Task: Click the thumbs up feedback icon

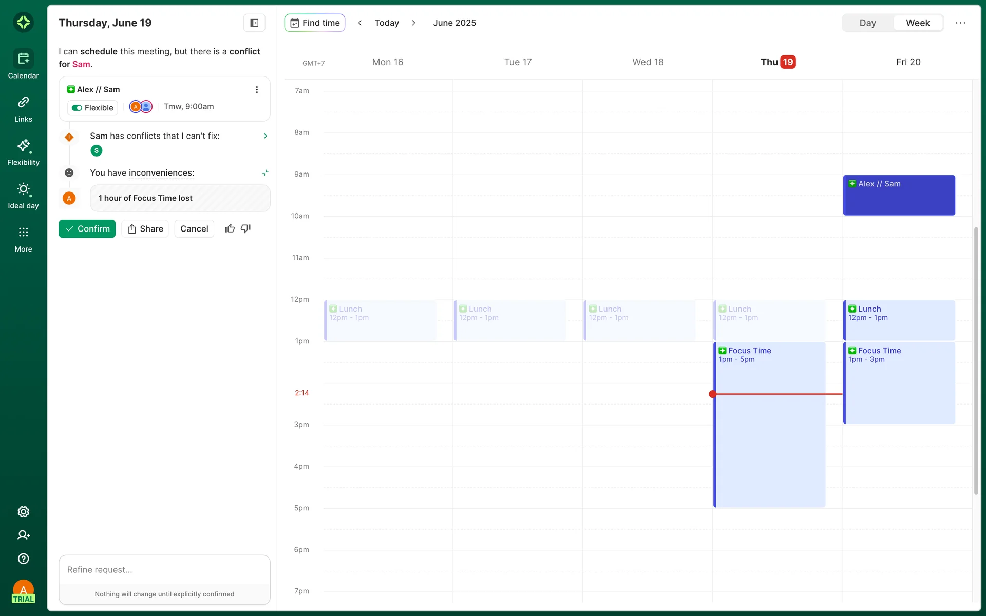Action: point(230,228)
